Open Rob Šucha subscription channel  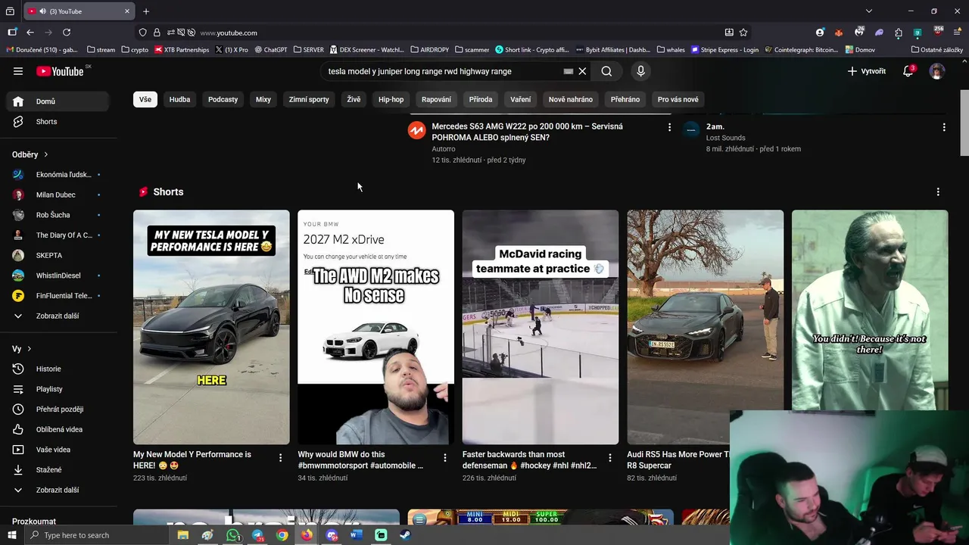coord(58,215)
